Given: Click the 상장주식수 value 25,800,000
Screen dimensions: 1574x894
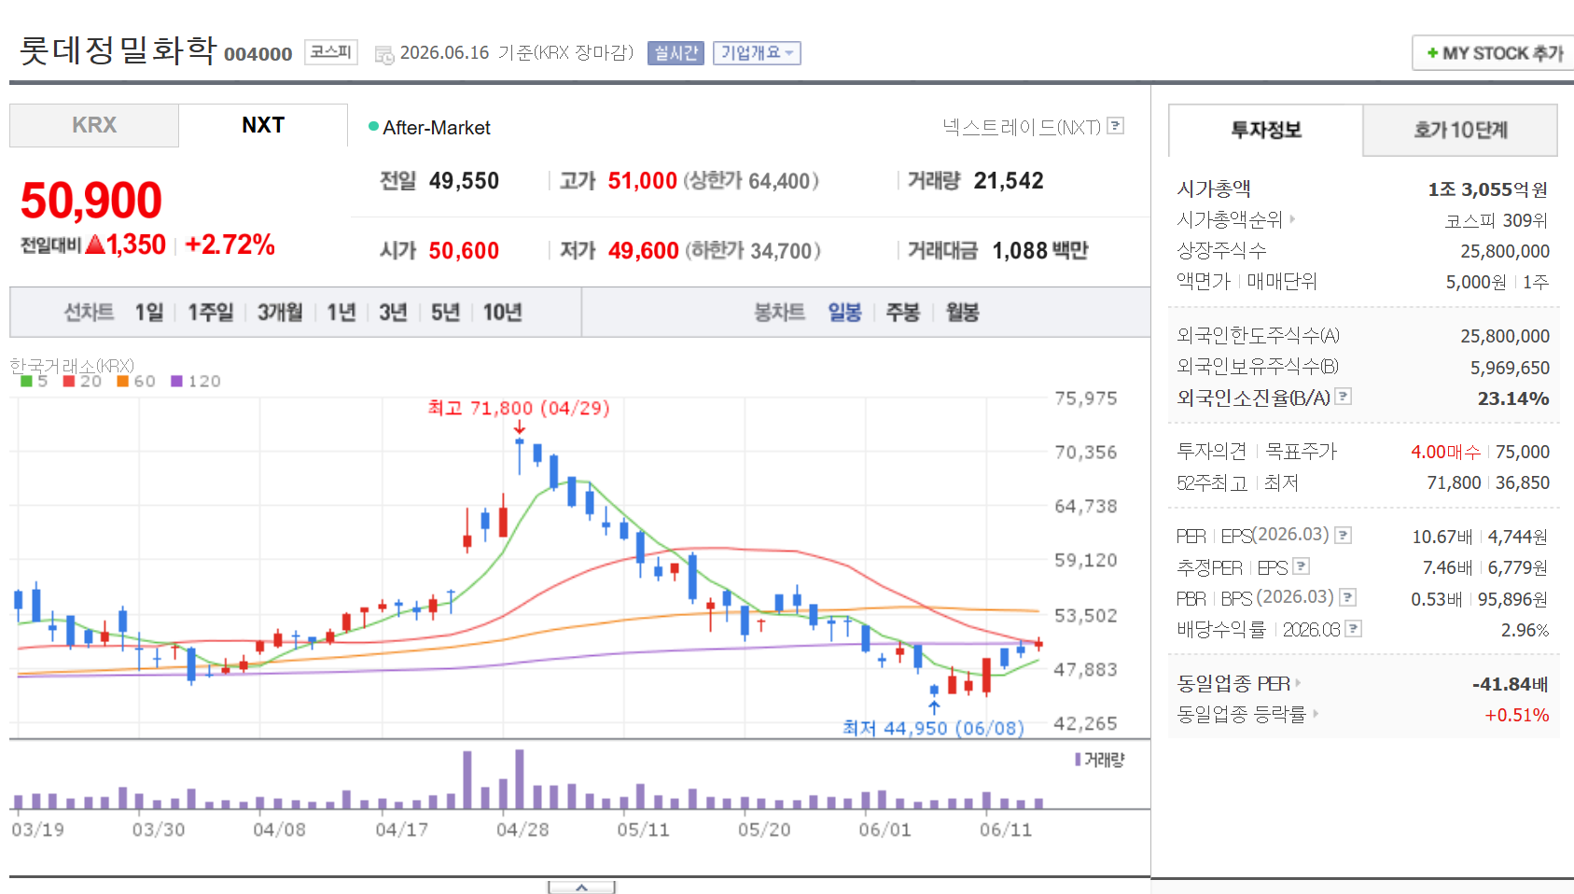Looking at the screenshot, I should (1505, 251).
